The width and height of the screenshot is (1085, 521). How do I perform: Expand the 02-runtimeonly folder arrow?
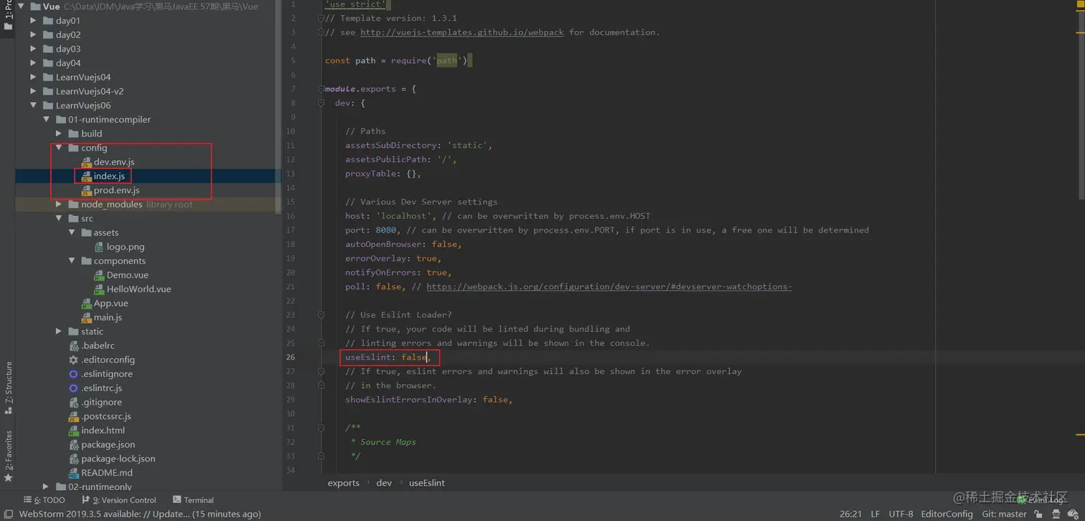click(x=46, y=487)
